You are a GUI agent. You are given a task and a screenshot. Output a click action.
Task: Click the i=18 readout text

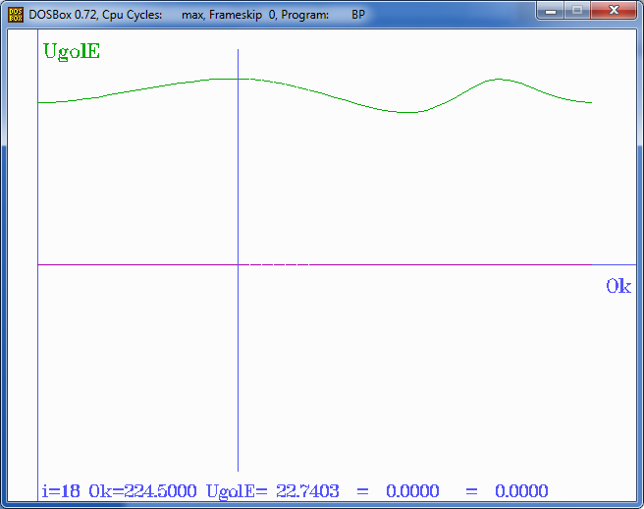click(x=61, y=491)
